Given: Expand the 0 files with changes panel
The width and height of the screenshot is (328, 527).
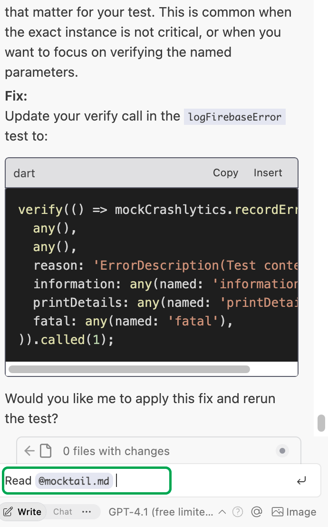Looking at the screenshot, I should click(x=116, y=451).
